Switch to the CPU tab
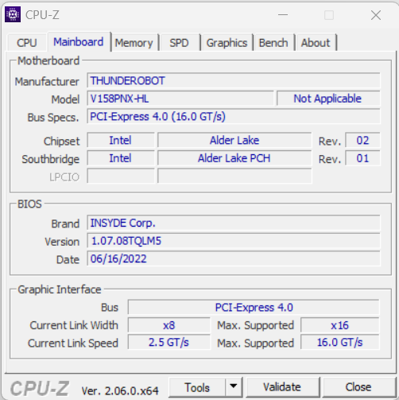This screenshot has width=399, height=400. point(27,42)
